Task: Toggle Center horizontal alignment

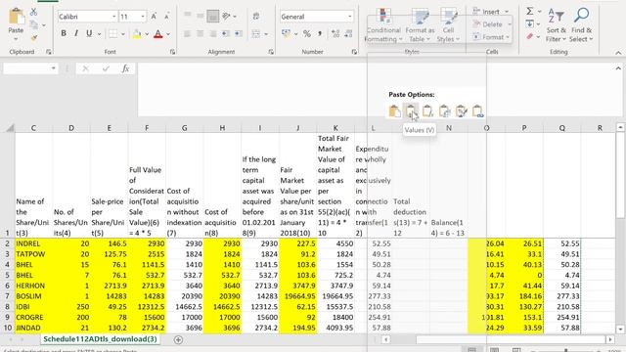Action: coord(200,34)
